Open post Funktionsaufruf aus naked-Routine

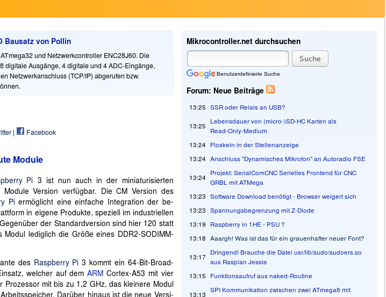coord(261,276)
